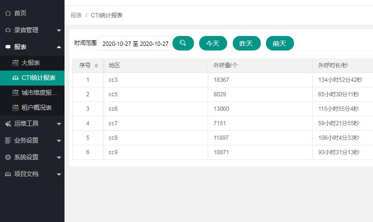The height and width of the screenshot is (222, 373).
Task: Click the gear icon beside 系统设置
Action: (x=8, y=158)
